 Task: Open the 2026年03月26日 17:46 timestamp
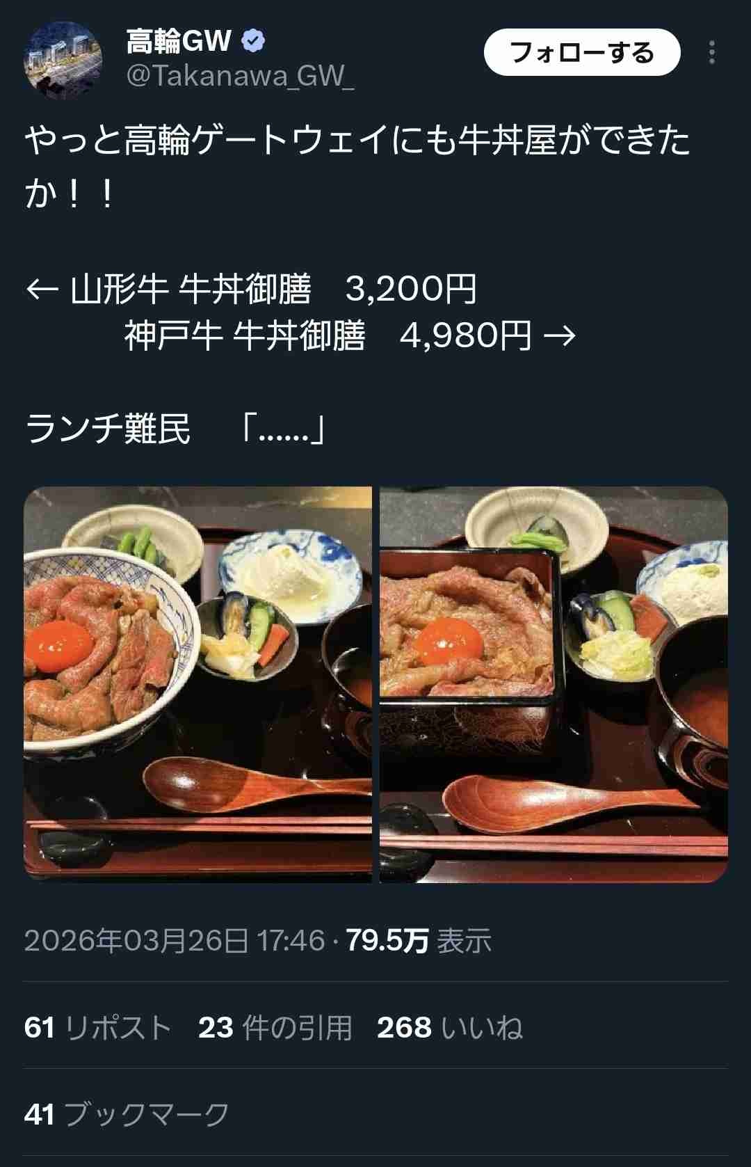click(175, 941)
